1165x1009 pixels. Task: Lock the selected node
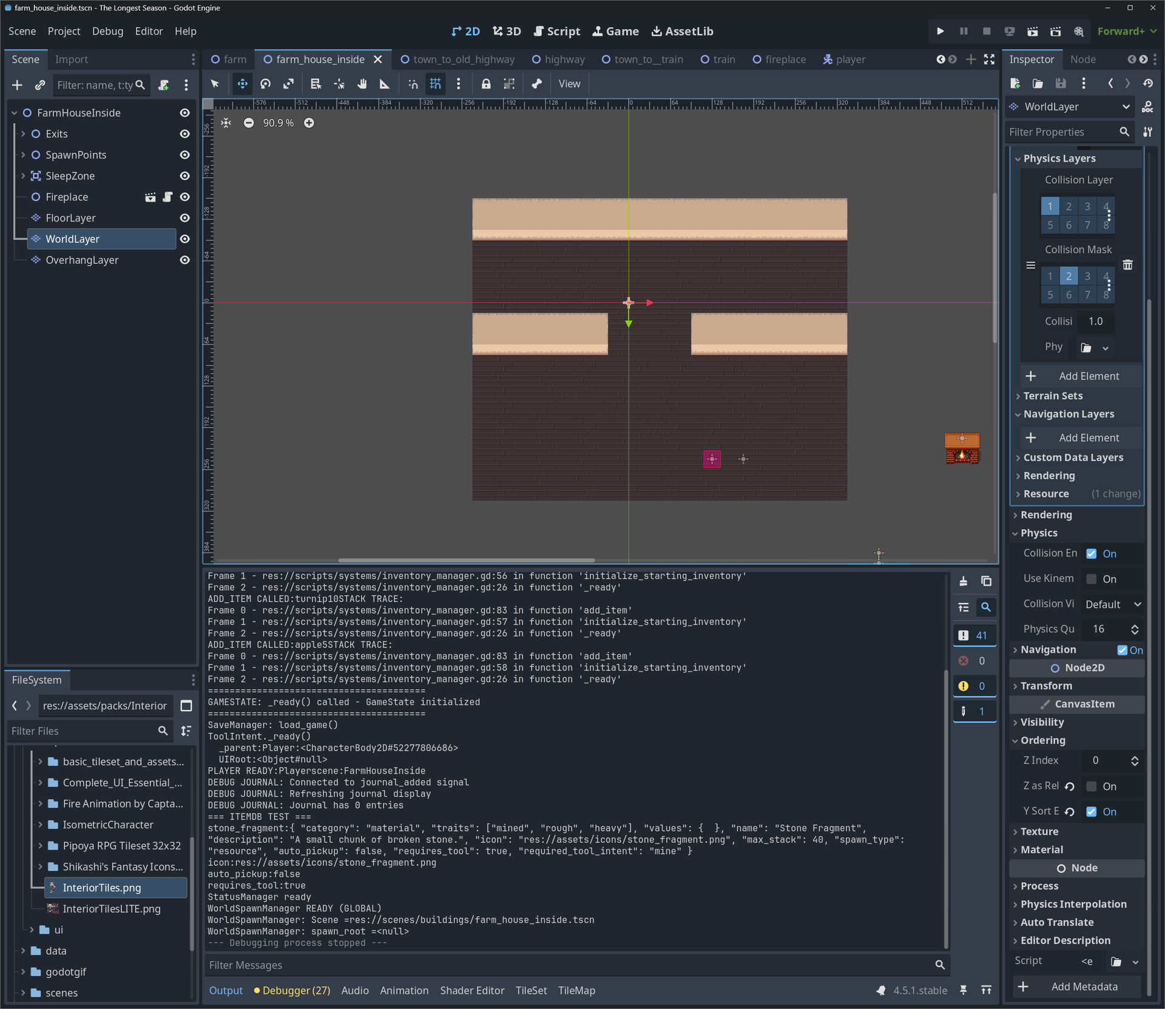[485, 84]
